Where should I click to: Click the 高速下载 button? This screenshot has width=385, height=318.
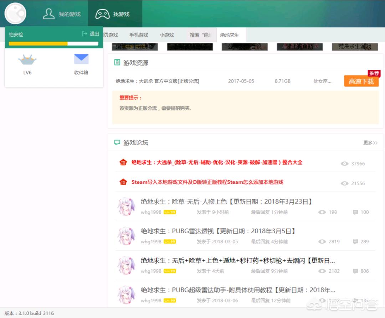(x=361, y=81)
